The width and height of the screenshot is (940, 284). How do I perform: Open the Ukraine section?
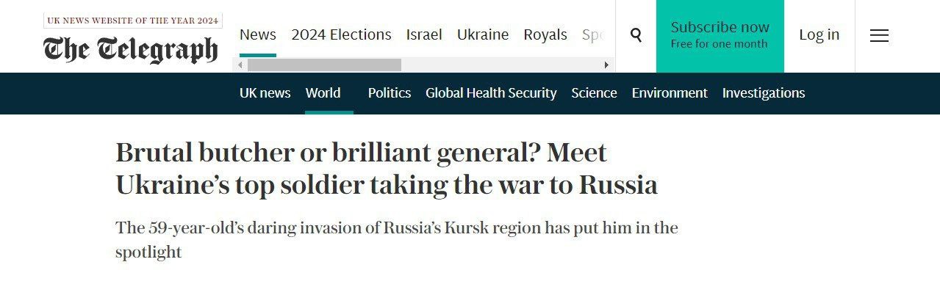pyautogui.click(x=483, y=34)
